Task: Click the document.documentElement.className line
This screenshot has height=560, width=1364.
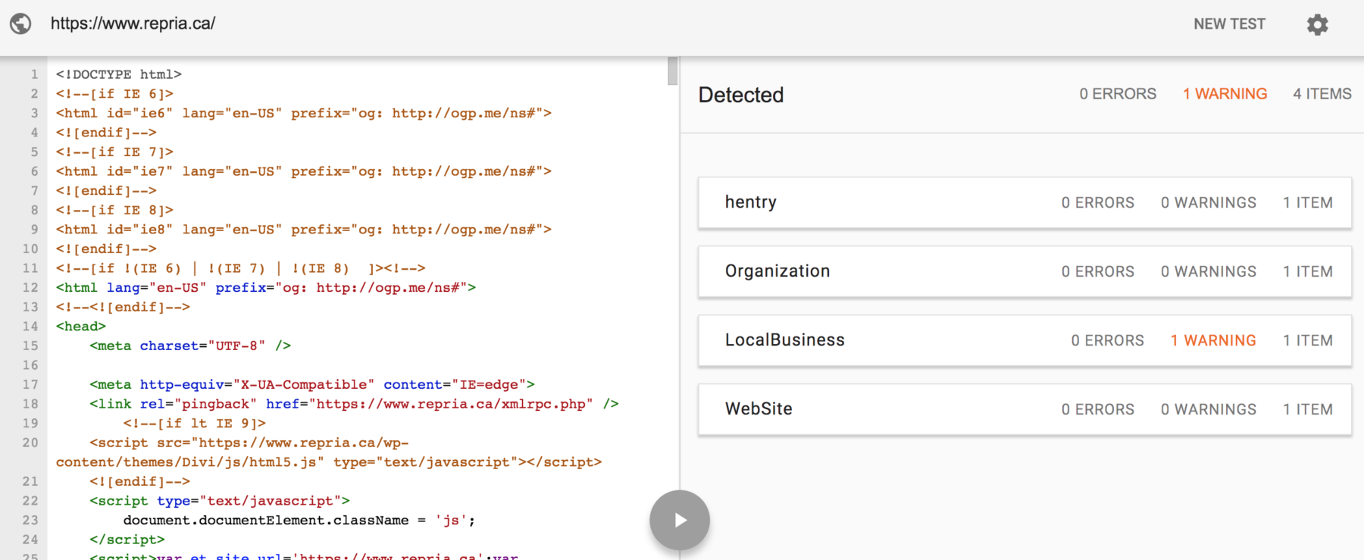Action: pos(299,521)
